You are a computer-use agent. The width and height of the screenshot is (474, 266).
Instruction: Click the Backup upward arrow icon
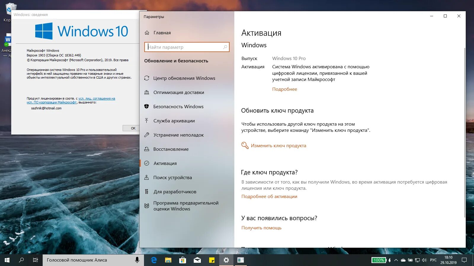[146, 121]
